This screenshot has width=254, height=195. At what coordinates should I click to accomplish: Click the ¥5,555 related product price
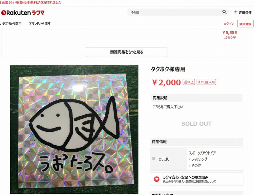(230, 33)
